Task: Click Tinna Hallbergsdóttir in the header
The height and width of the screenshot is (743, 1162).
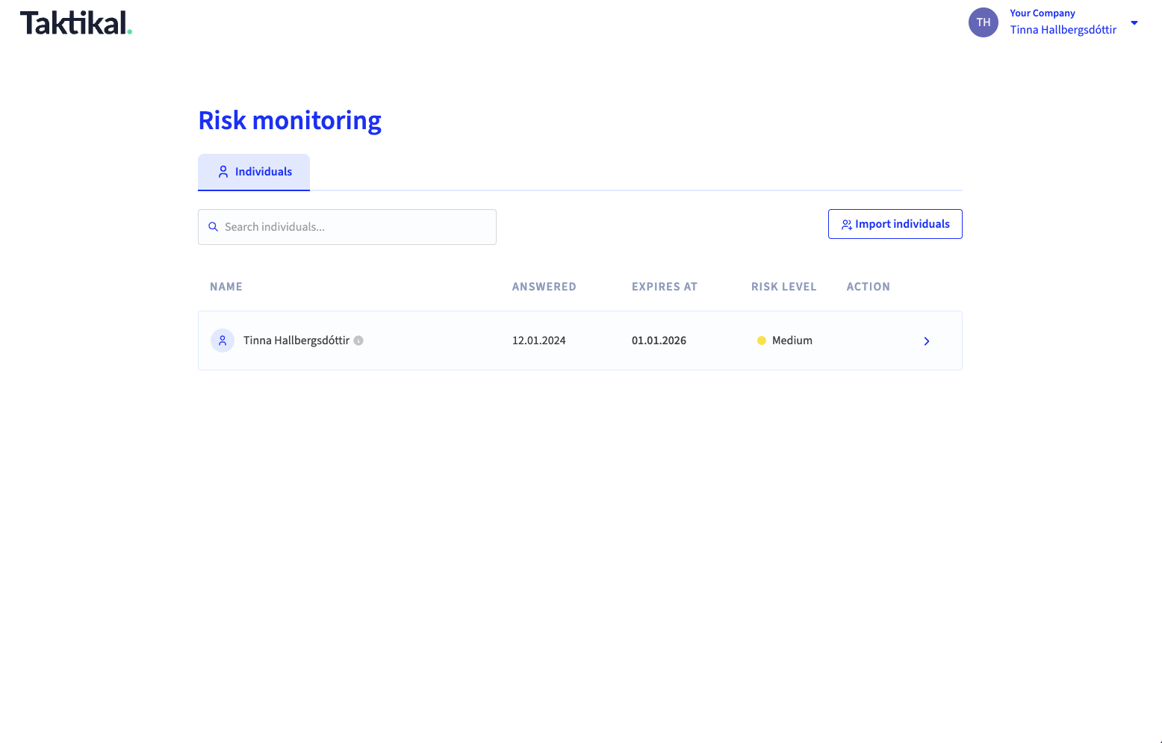Action: 1063,30
